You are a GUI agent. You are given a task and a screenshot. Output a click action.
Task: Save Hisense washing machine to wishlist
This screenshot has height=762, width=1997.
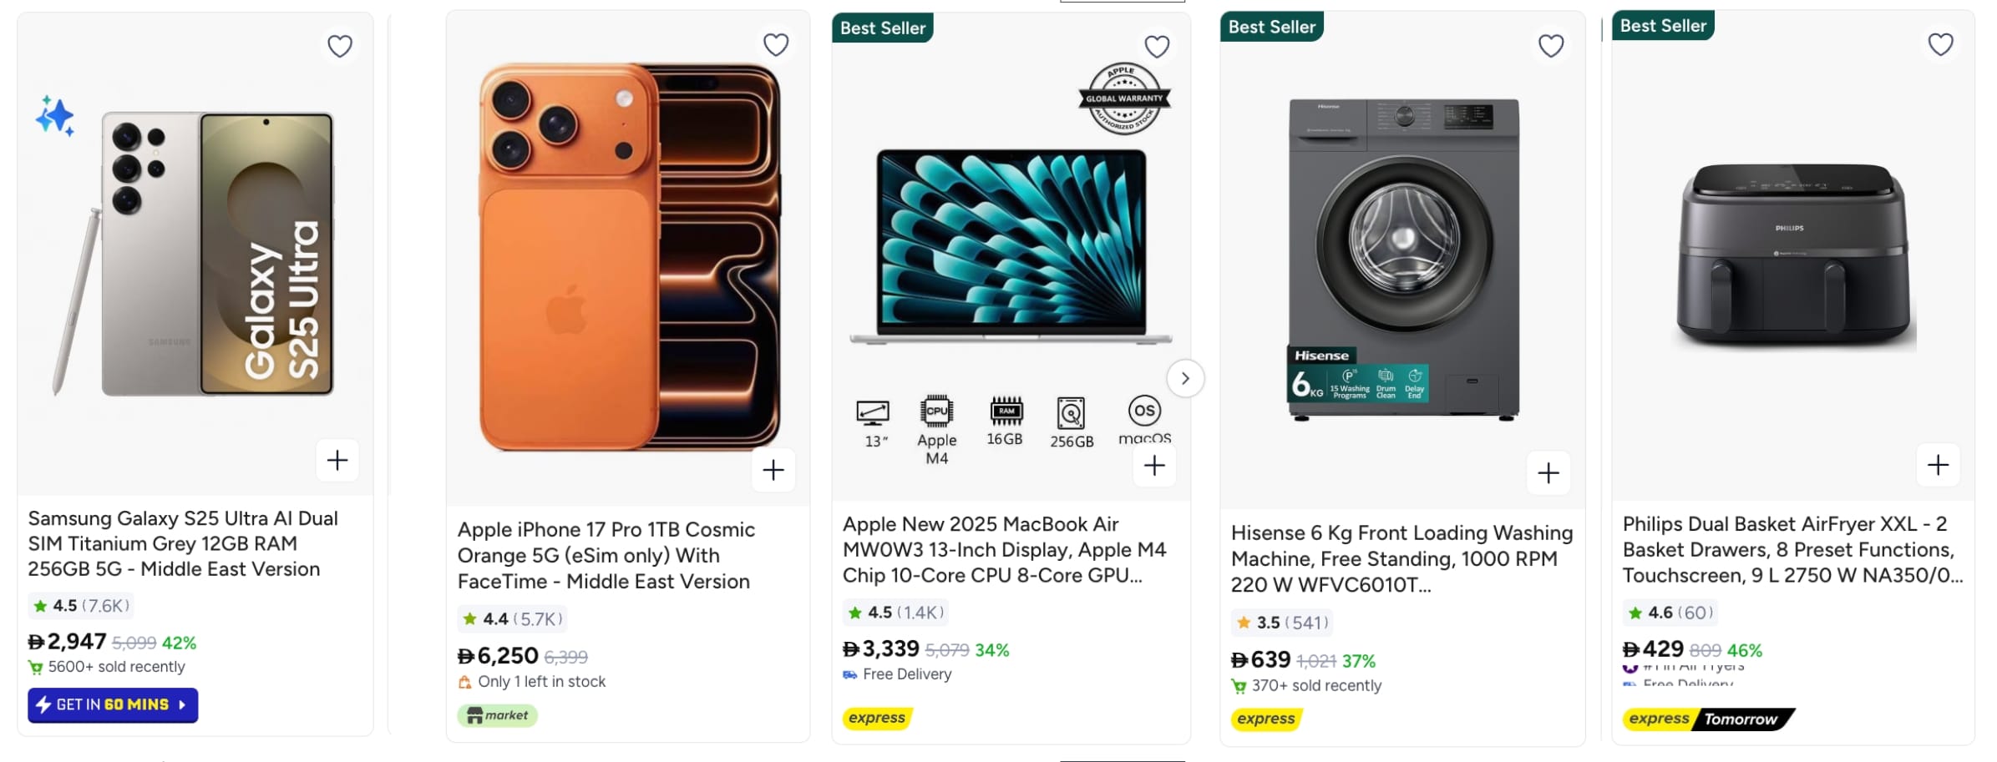tap(1551, 46)
